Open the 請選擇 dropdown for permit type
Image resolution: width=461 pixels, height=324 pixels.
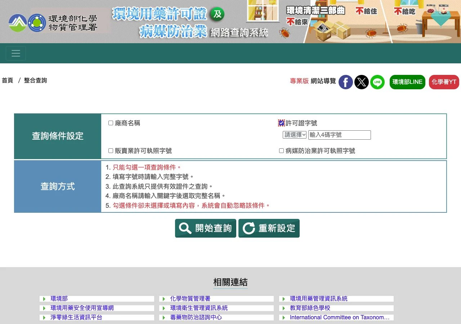[295, 135]
